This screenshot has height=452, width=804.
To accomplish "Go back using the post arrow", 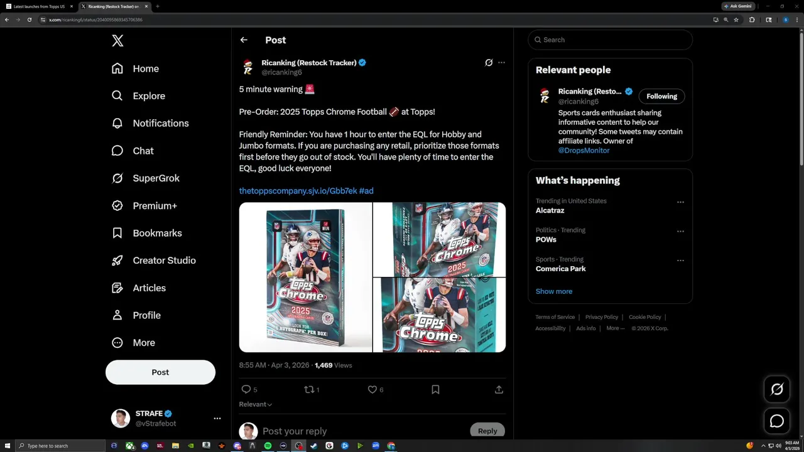I will click(244, 40).
